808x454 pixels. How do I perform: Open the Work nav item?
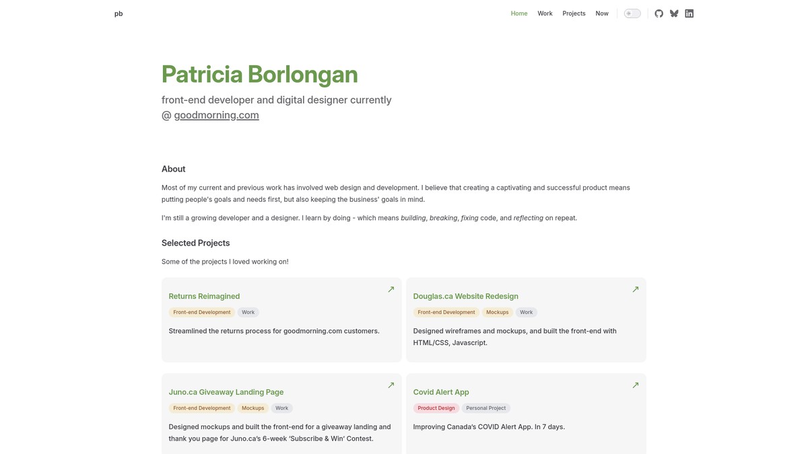(545, 13)
